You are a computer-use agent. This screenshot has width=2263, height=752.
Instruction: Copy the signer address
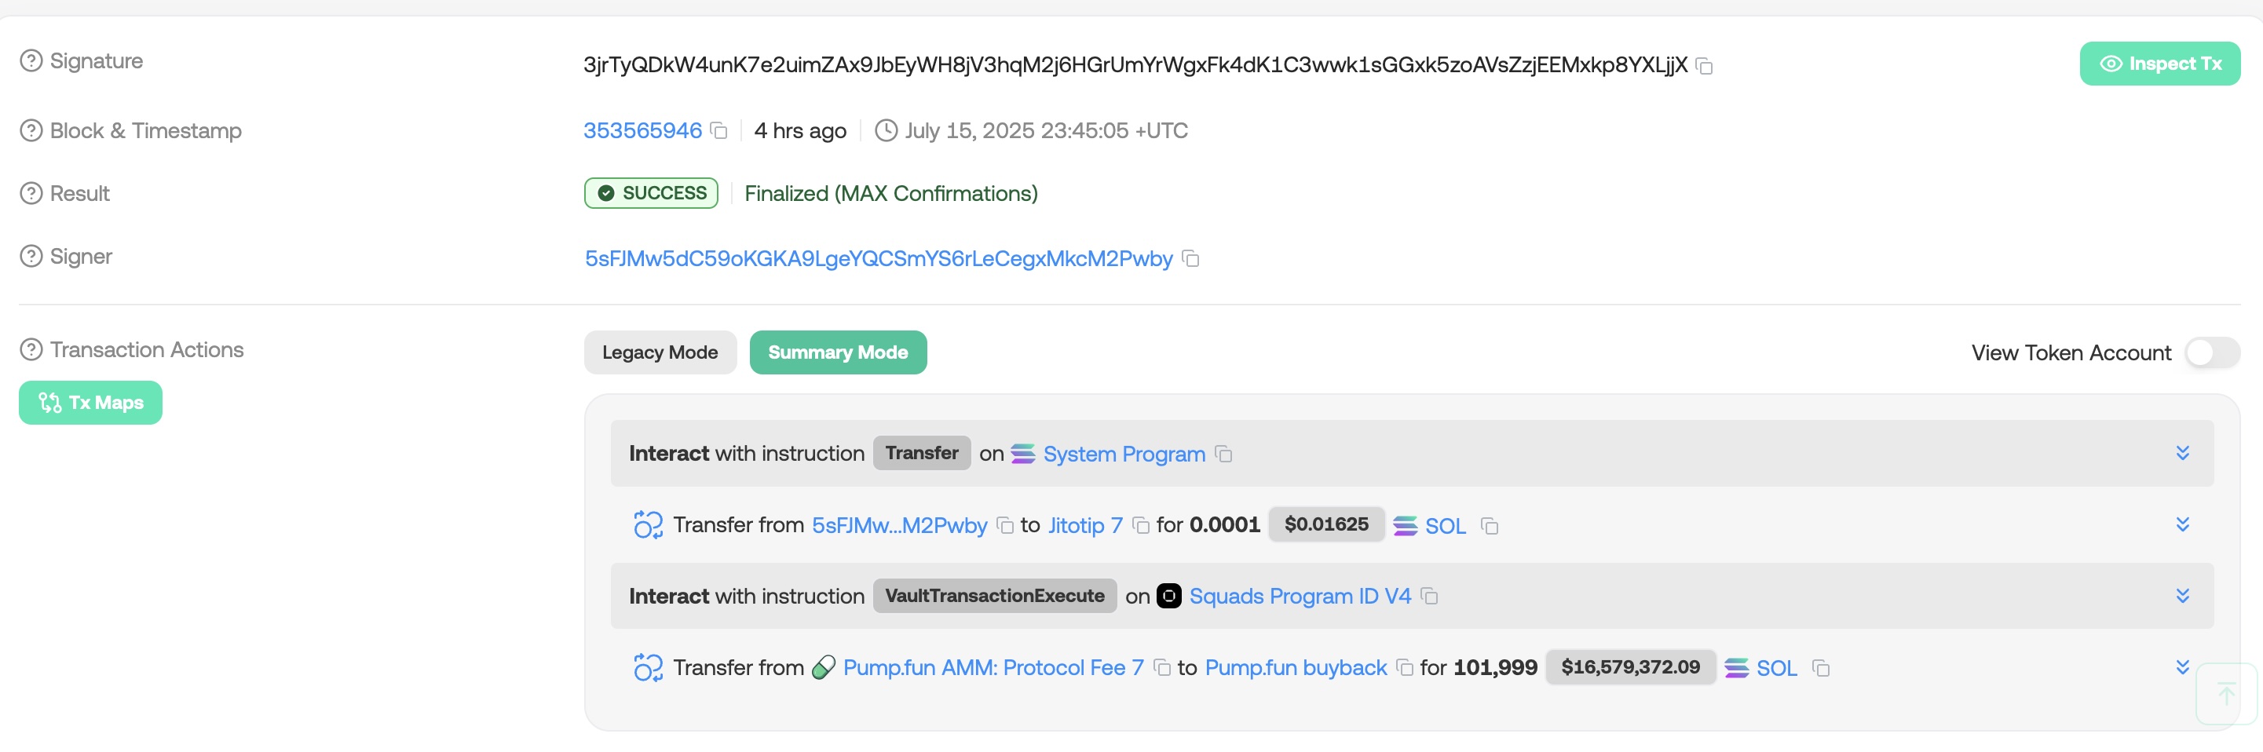coord(1190,258)
